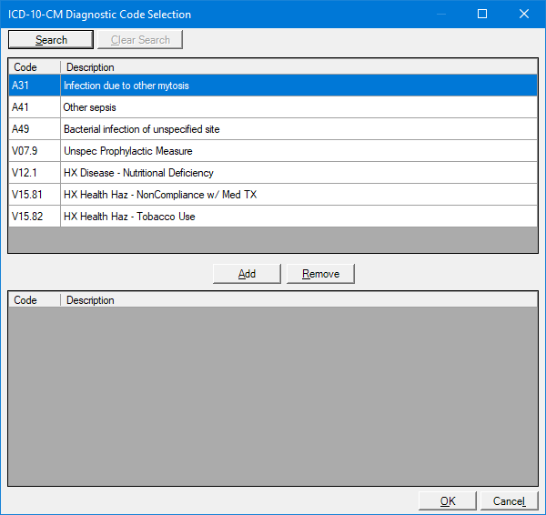The width and height of the screenshot is (546, 515).
Task: Click the Remove button
Action: 320,274
